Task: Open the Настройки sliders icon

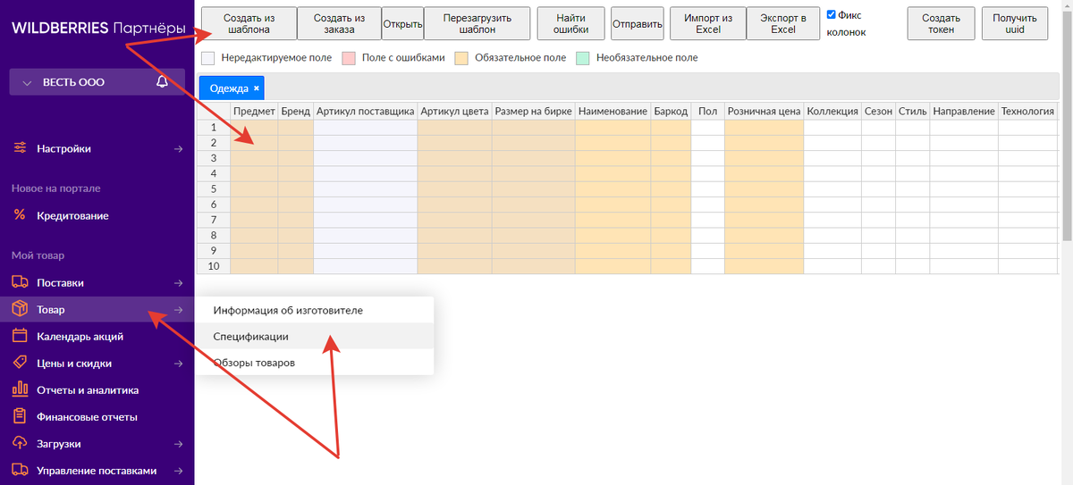Action: (20, 148)
